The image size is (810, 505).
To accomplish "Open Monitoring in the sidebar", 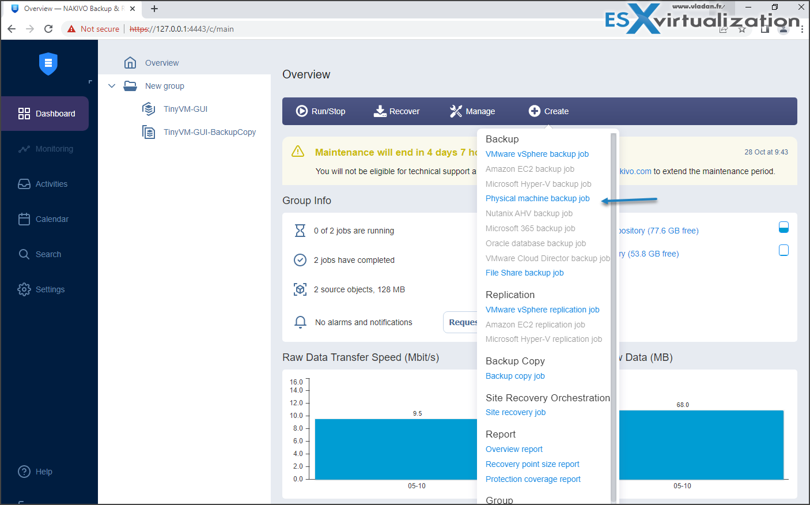I will click(x=45, y=149).
